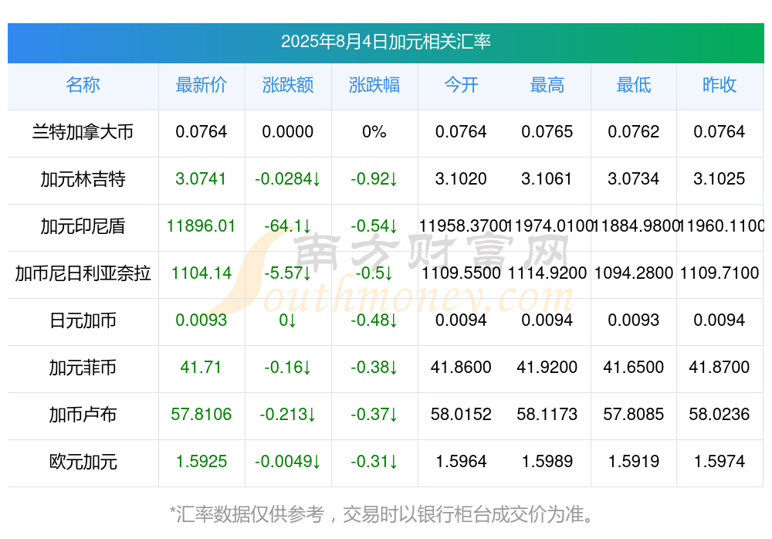Open the 加元印尼盾 row name
The image size is (772, 539).
tap(83, 226)
